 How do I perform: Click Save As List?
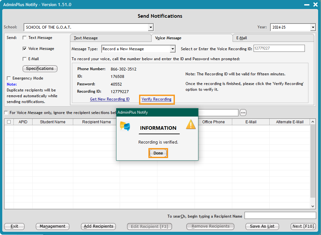point(262,226)
